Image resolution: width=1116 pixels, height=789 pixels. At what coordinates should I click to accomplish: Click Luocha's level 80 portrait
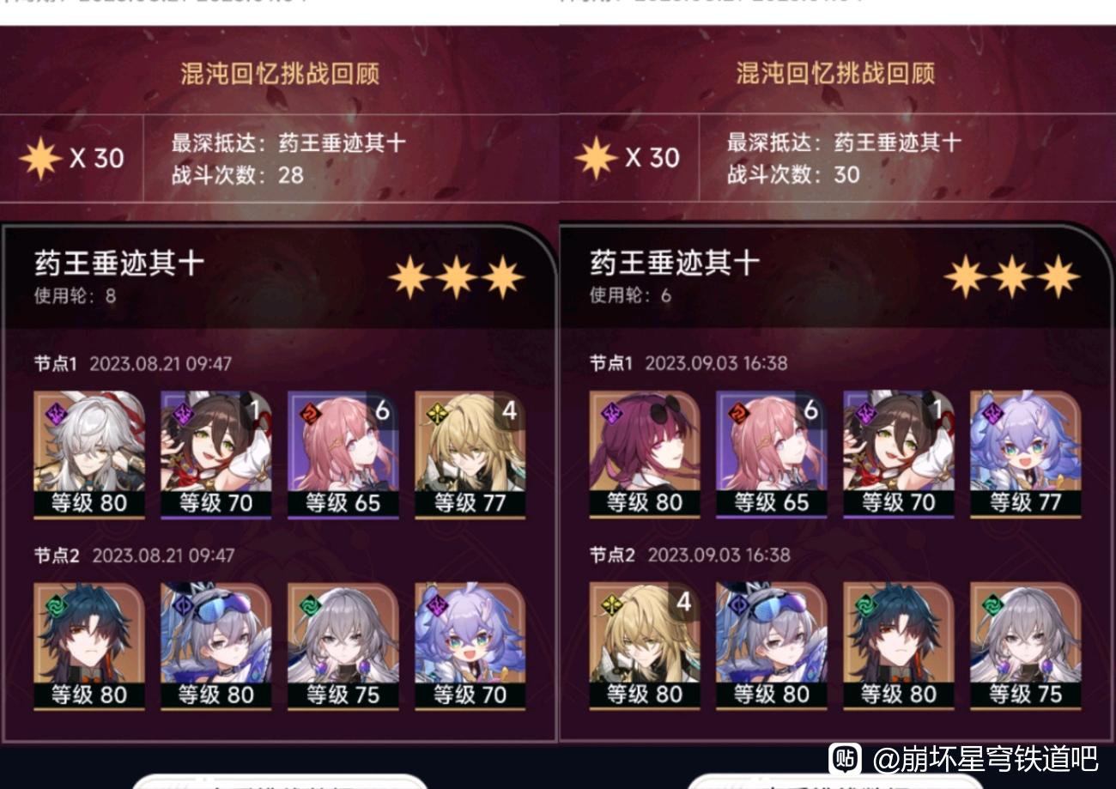pos(645,646)
